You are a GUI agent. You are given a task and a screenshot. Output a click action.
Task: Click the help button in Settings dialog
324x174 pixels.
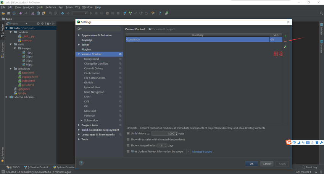click(81, 163)
